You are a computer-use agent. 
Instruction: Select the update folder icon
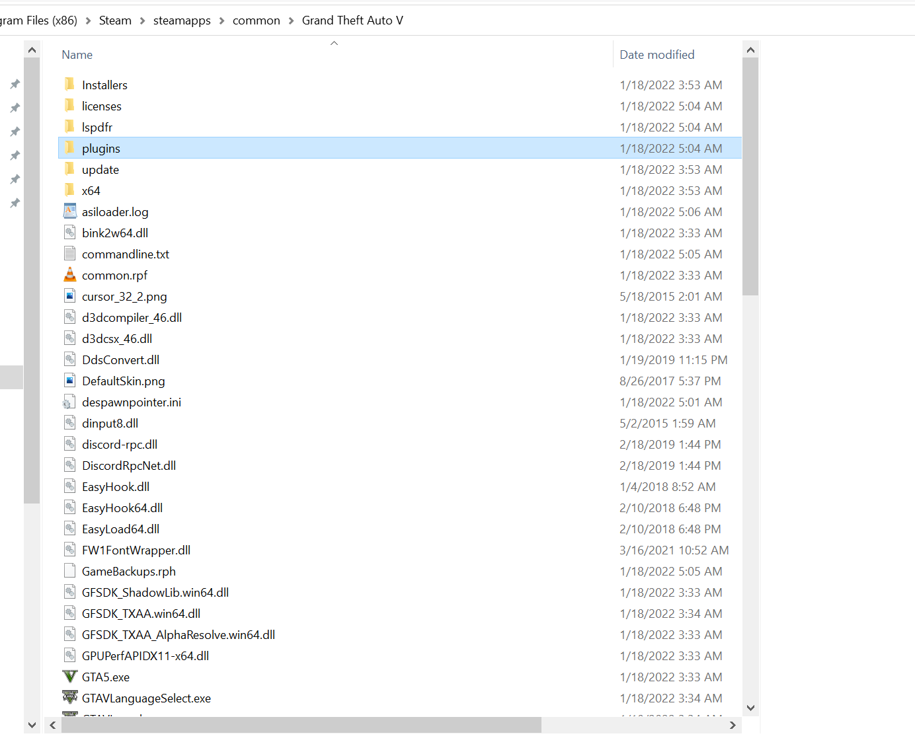tap(69, 169)
